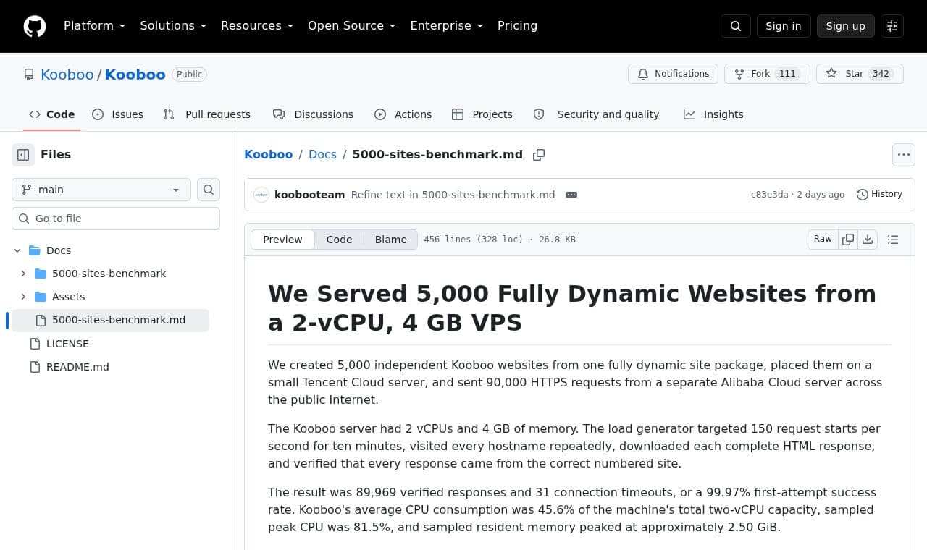Expand the Solutions menu
The width and height of the screenshot is (927, 550).
[x=173, y=26]
